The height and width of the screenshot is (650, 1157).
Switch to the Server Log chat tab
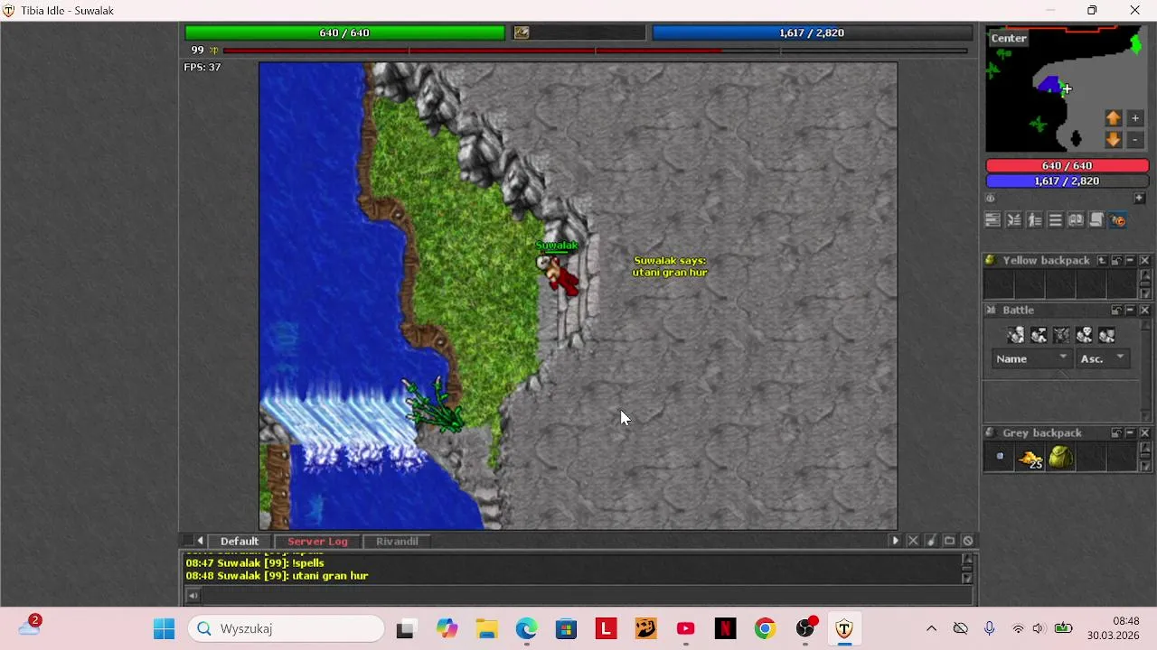point(317,541)
